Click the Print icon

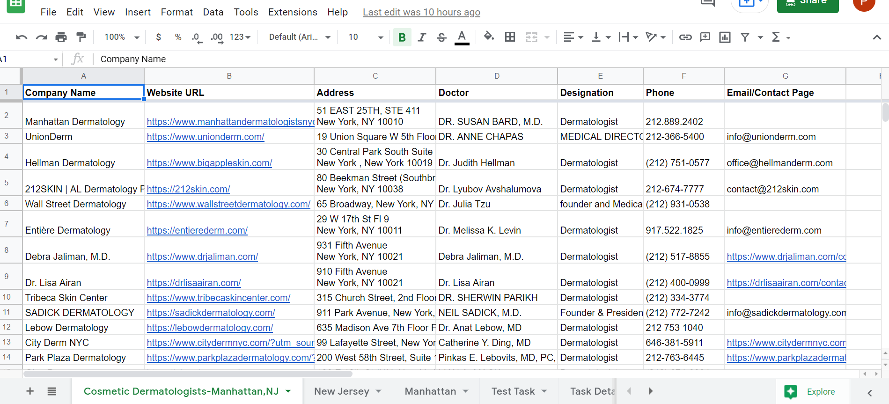61,37
